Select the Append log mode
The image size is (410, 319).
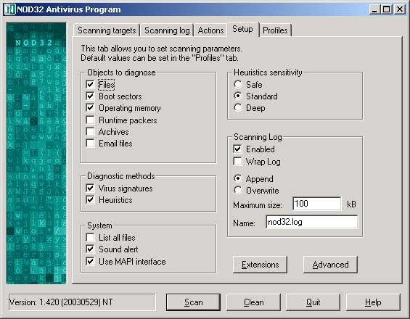[x=238, y=178]
